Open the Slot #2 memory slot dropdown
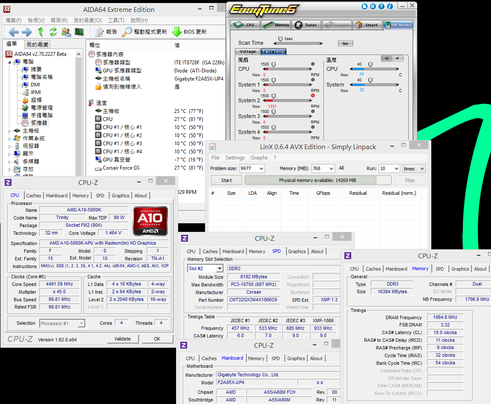Viewport: 491px width, 404px height. (219, 268)
